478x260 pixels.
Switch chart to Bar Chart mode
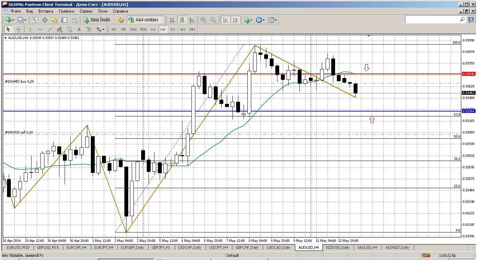coord(172,20)
